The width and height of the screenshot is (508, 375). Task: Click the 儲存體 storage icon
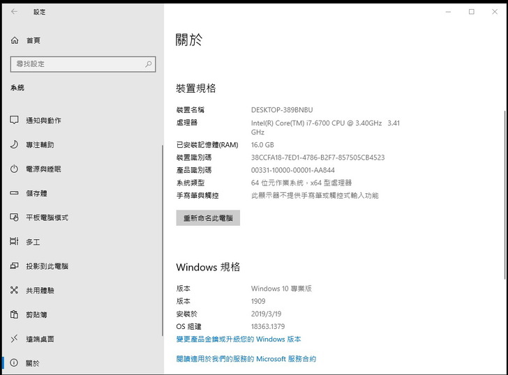(x=15, y=193)
